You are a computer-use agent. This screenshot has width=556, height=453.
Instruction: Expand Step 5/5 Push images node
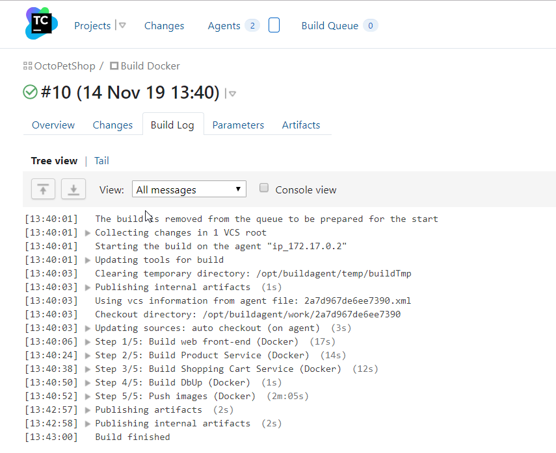(88, 397)
